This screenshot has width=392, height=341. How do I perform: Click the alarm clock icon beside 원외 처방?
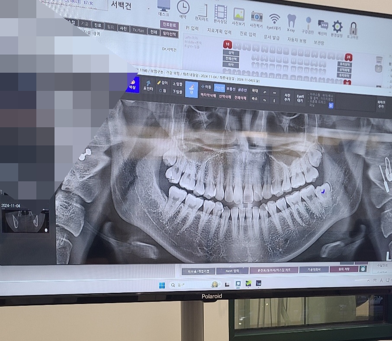click(363, 269)
